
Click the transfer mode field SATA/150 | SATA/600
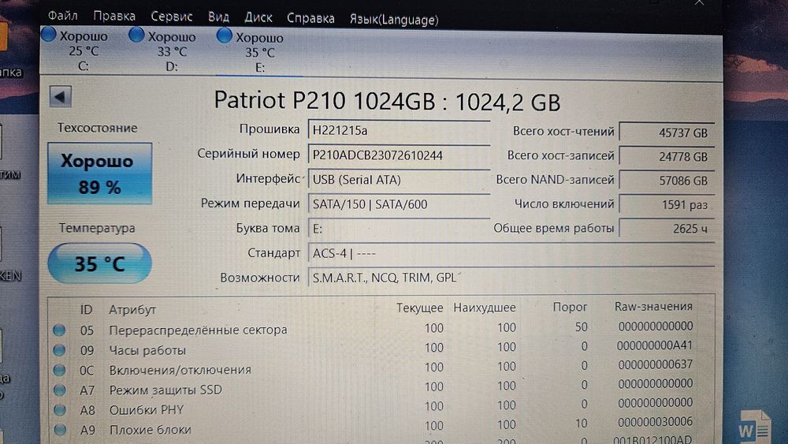[399, 204]
